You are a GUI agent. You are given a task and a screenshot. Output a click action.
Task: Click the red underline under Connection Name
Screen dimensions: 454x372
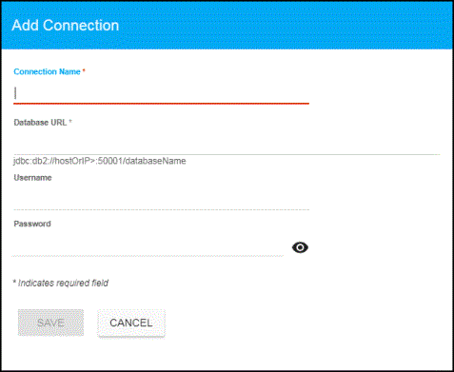(x=161, y=104)
